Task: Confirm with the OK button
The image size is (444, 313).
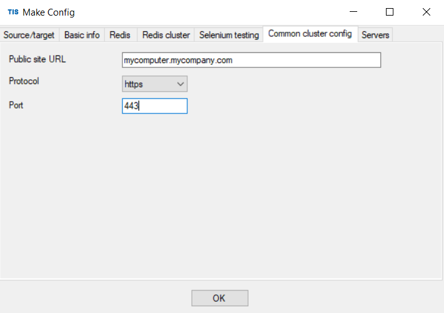Action: click(220, 298)
